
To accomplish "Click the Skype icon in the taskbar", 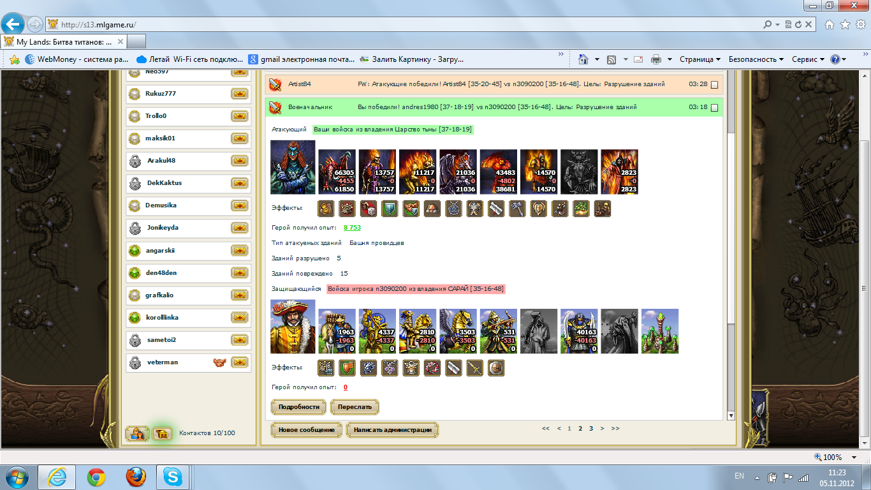I will click(172, 477).
